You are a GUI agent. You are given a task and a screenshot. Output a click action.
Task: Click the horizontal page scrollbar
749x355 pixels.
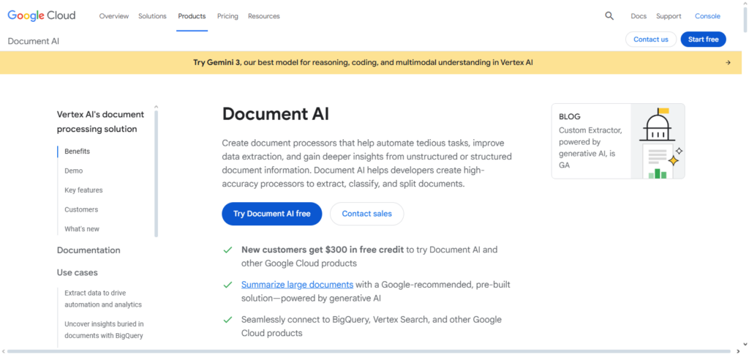[368, 351]
